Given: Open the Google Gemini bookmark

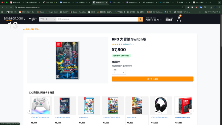Looking at the screenshot, I should click(52, 12).
